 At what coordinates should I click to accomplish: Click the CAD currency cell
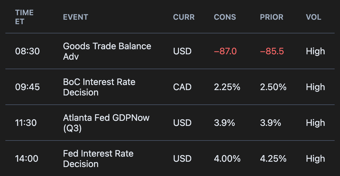click(x=182, y=87)
